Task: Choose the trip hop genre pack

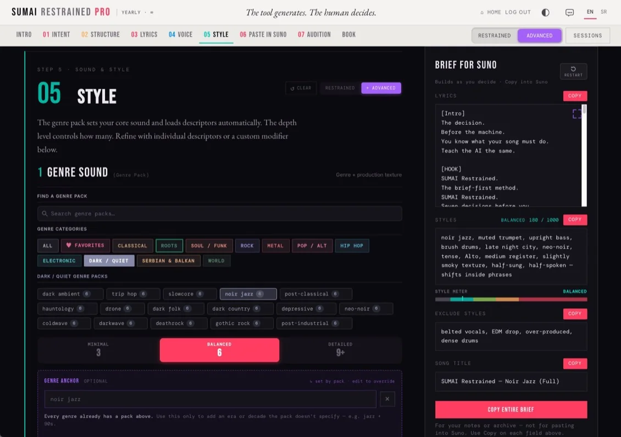Action: click(133, 294)
